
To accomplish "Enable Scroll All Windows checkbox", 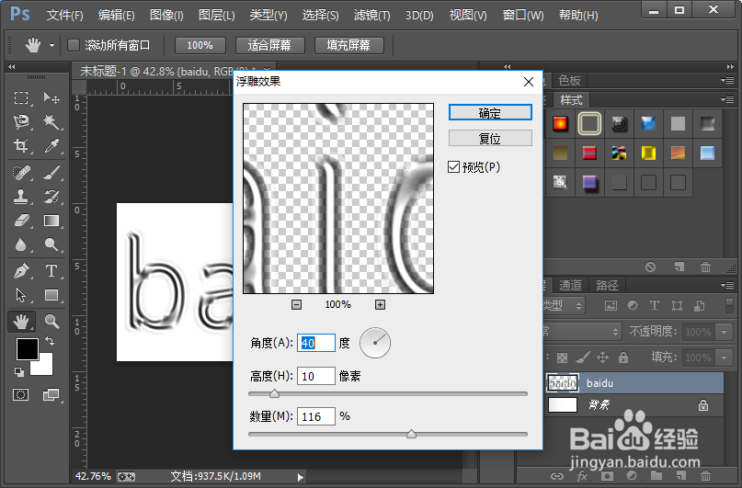I will (x=74, y=45).
